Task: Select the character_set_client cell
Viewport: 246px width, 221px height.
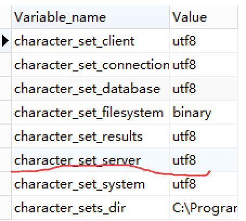Action: (x=90, y=41)
